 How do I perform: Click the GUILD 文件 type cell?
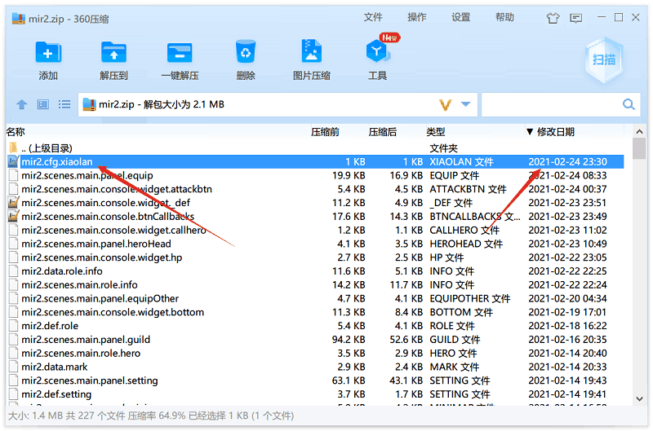[x=455, y=340]
